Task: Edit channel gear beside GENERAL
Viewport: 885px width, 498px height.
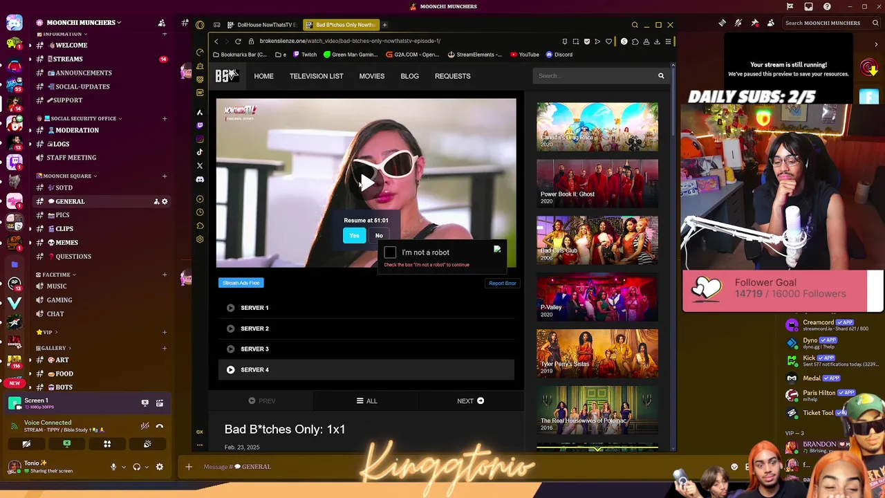Action: pyautogui.click(x=165, y=201)
